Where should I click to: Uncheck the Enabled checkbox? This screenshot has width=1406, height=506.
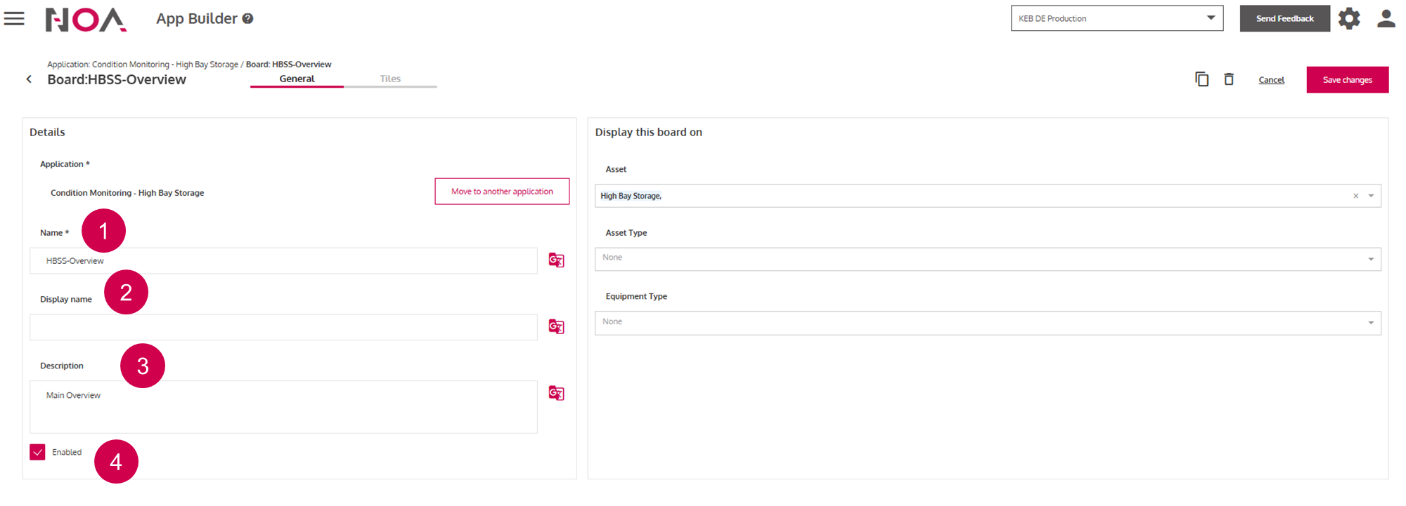(x=38, y=452)
